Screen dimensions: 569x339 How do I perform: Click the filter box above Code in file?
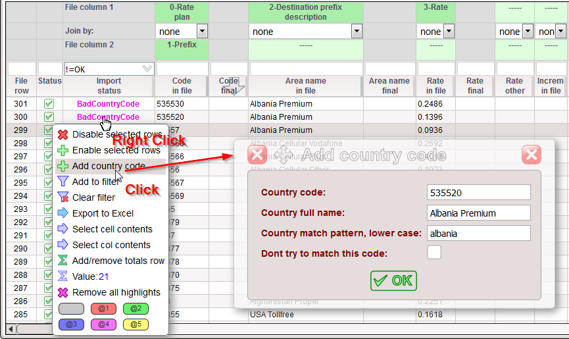click(182, 69)
